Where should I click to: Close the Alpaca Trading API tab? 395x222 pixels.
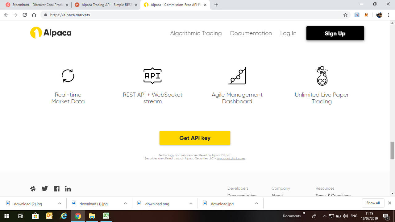(x=136, y=5)
